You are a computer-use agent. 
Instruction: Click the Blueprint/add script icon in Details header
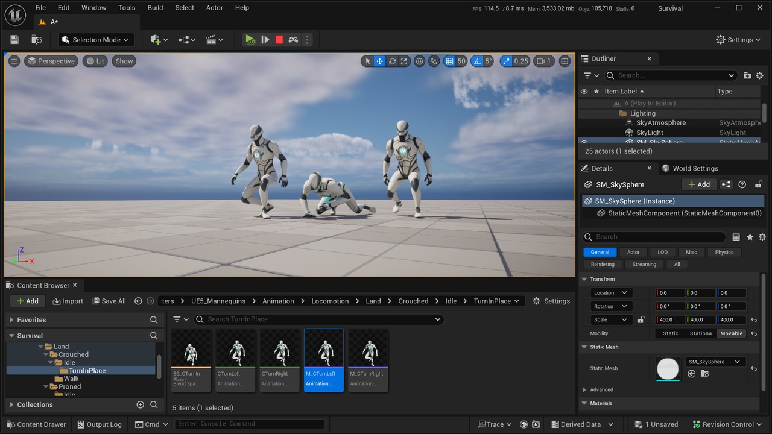coord(726,184)
